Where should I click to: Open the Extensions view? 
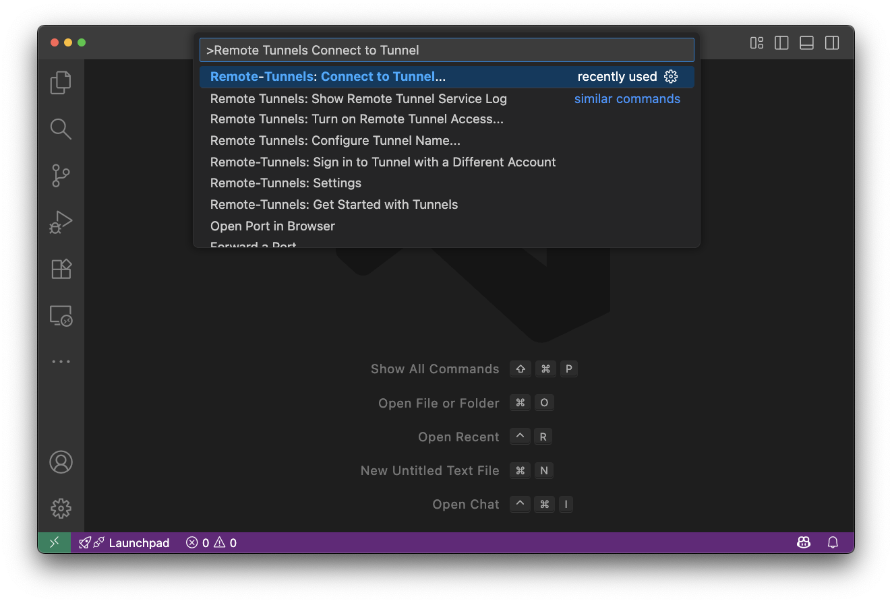point(61,269)
